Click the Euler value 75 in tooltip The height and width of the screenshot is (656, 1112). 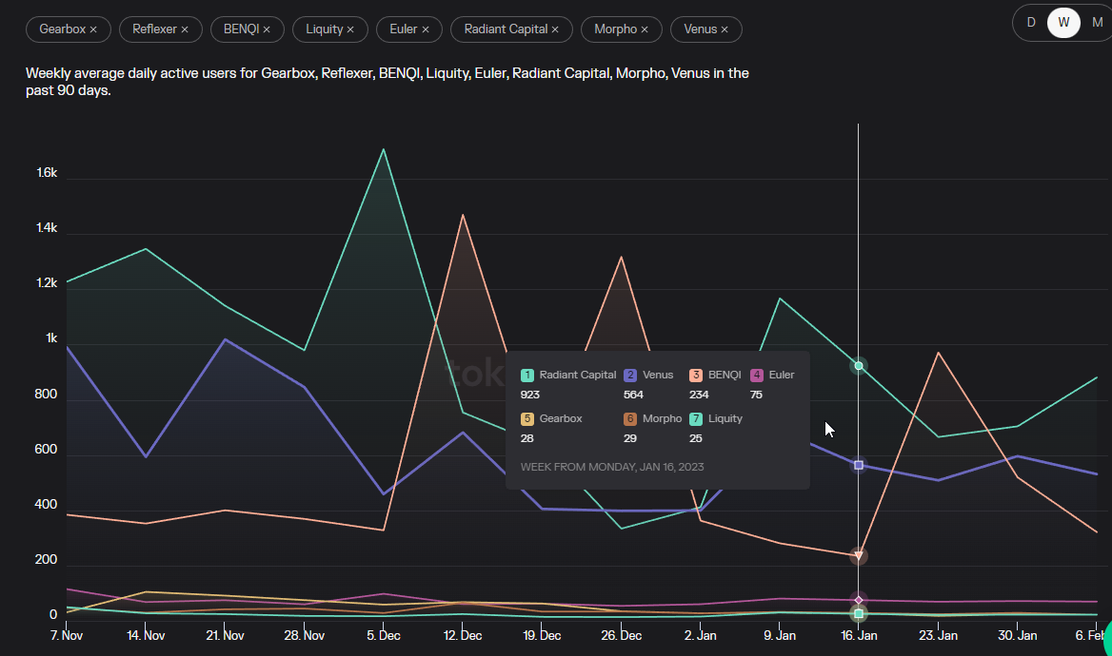(756, 395)
